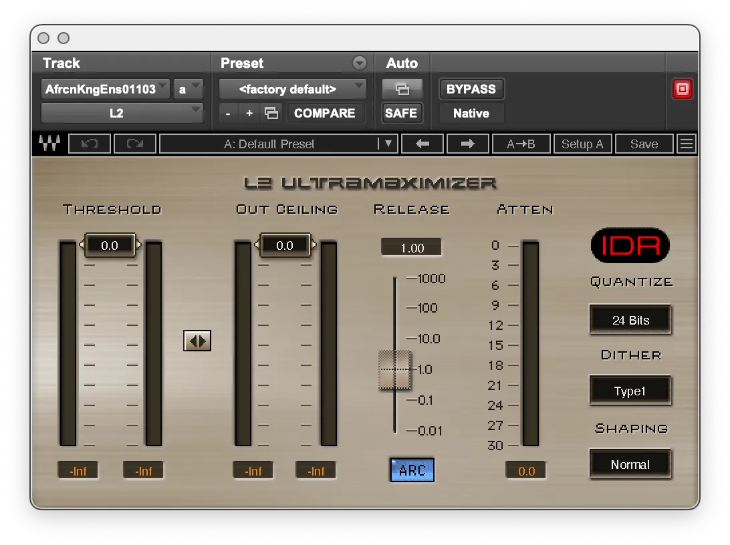Open the Preset section chevron menu
730x545 pixels.
pyautogui.click(x=360, y=63)
